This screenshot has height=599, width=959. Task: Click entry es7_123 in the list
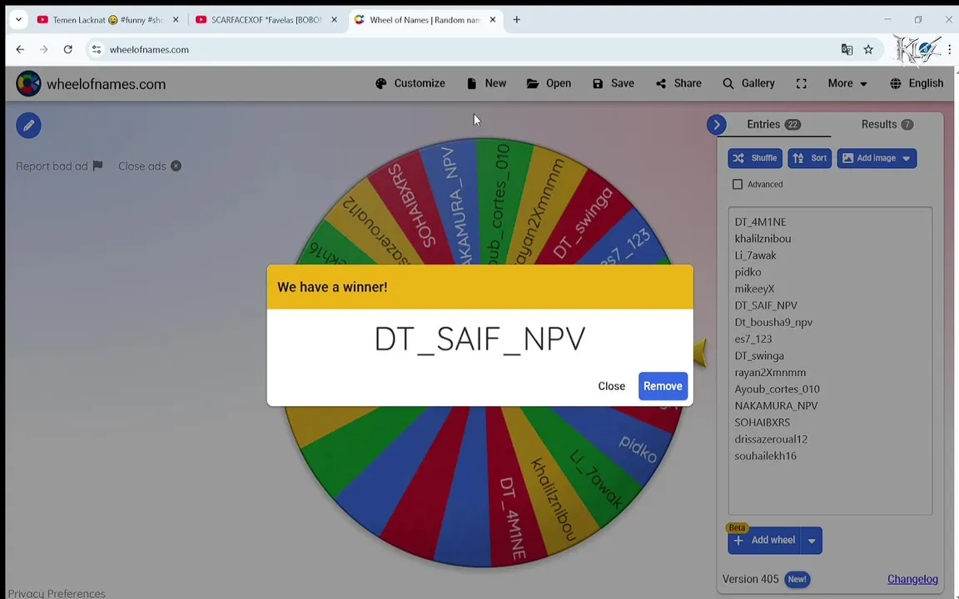[x=753, y=339]
